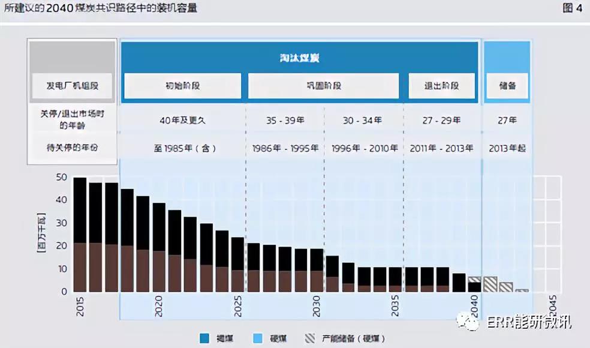Click the y-axis value 40

pyautogui.click(x=61, y=200)
